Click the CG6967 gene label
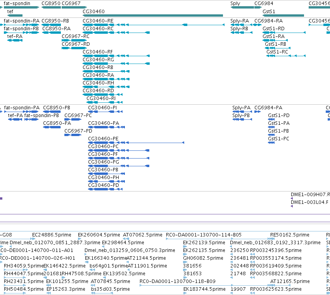Image resolution: width=330 pixels, height=295 pixels. [71, 3]
